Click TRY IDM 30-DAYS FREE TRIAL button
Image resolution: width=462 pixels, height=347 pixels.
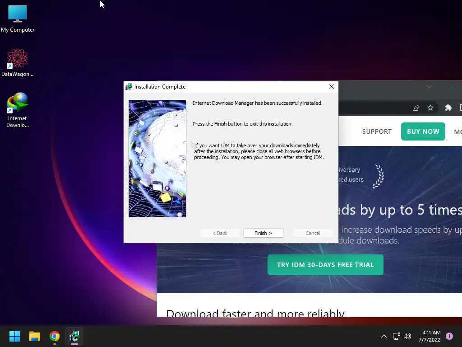(325, 265)
